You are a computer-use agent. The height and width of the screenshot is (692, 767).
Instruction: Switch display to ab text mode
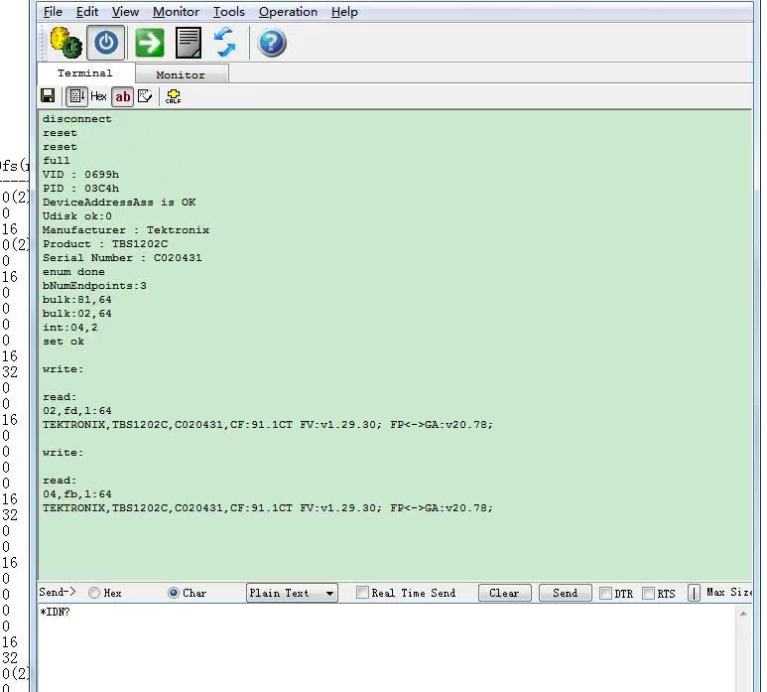123,96
